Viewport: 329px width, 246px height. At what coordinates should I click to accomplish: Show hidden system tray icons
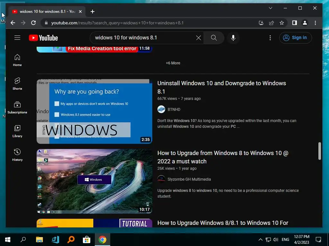260,240
